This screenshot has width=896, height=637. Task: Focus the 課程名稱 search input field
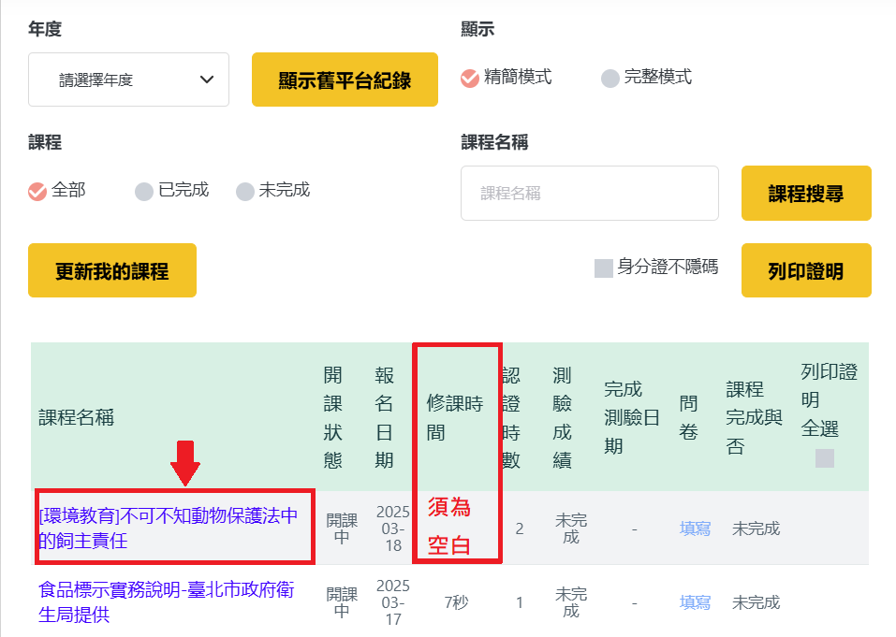click(x=590, y=193)
